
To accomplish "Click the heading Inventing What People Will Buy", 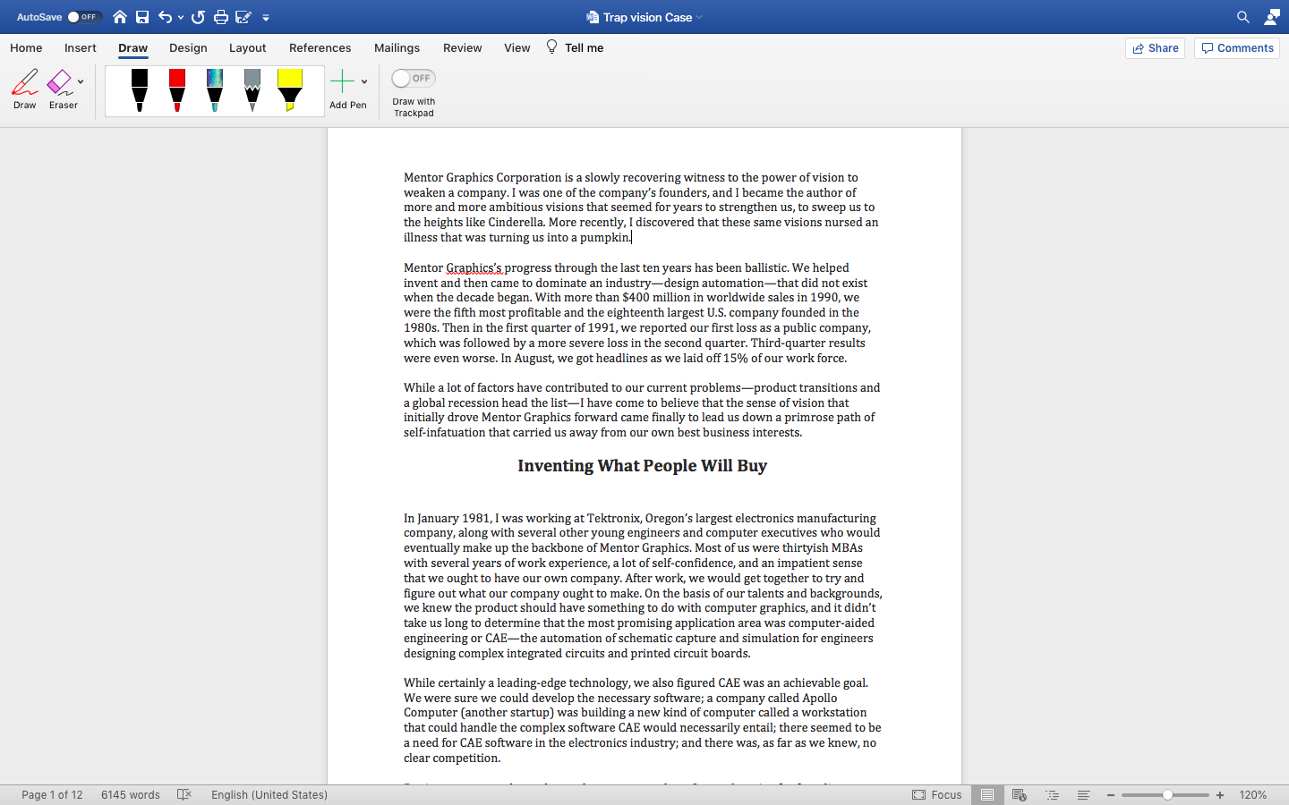I will (x=642, y=465).
